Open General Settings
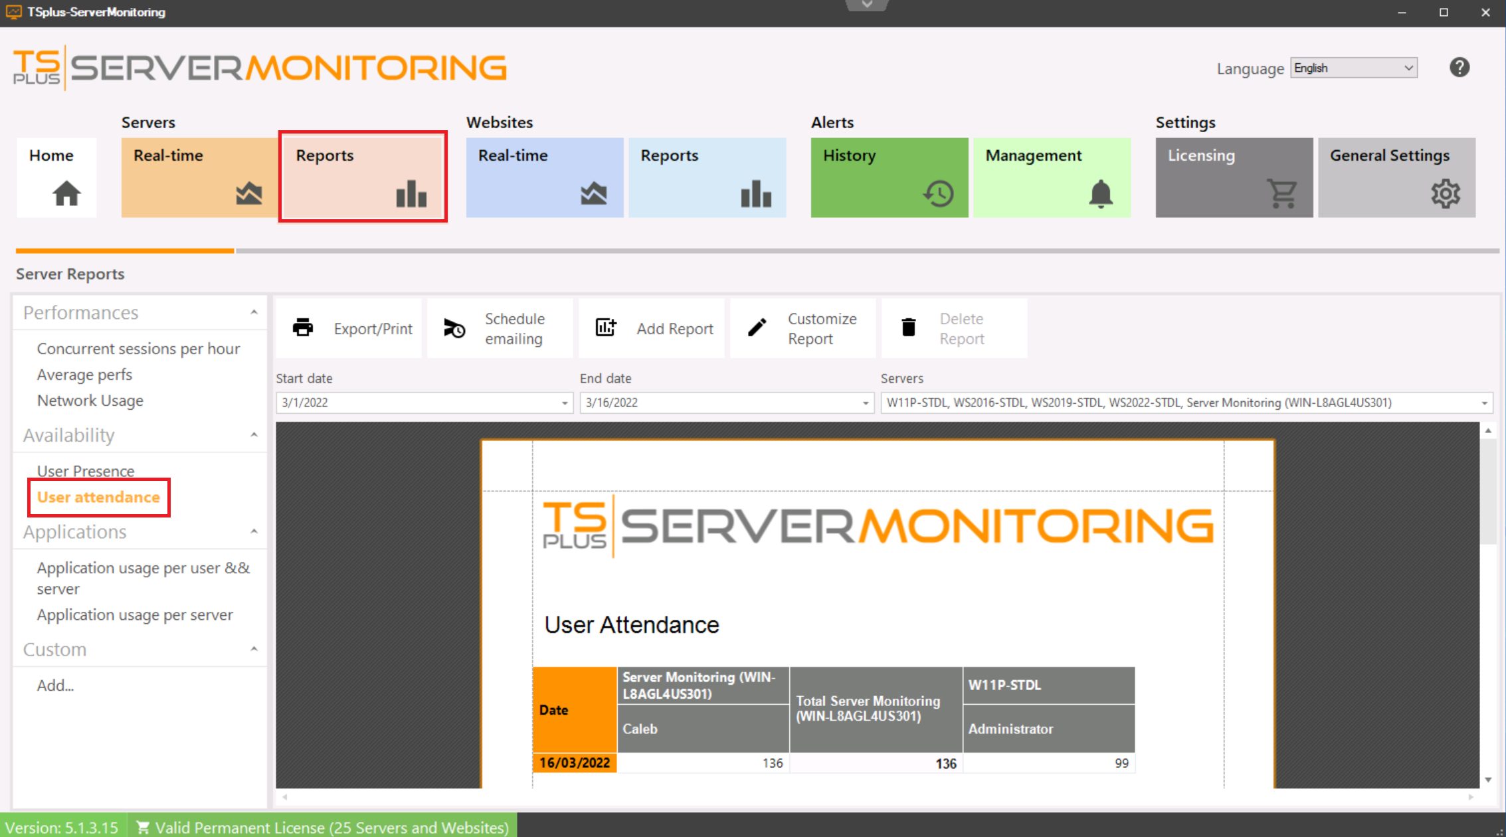This screenshot has height=837, width=1506. (x=1396, y=177)
